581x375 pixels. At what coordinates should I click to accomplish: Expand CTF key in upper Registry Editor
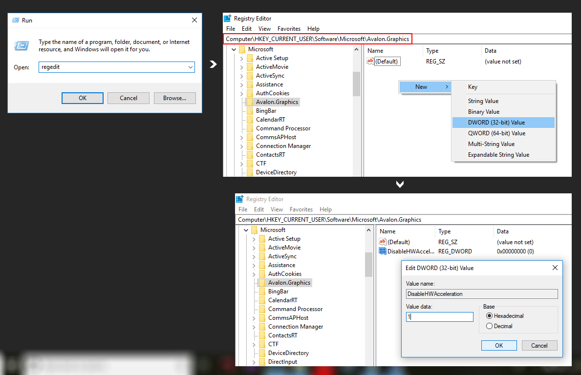pos(241,164)
